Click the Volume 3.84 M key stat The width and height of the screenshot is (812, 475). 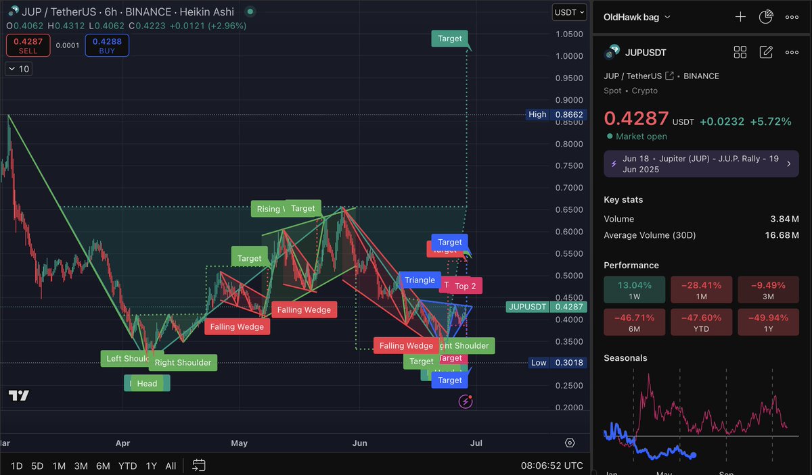pos(701,219)
